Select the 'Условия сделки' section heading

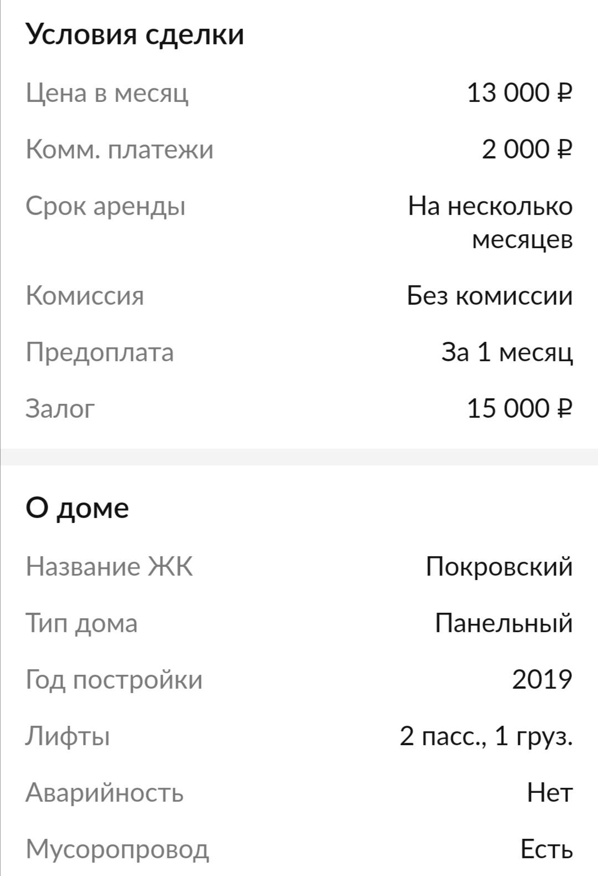click(135, 35)
